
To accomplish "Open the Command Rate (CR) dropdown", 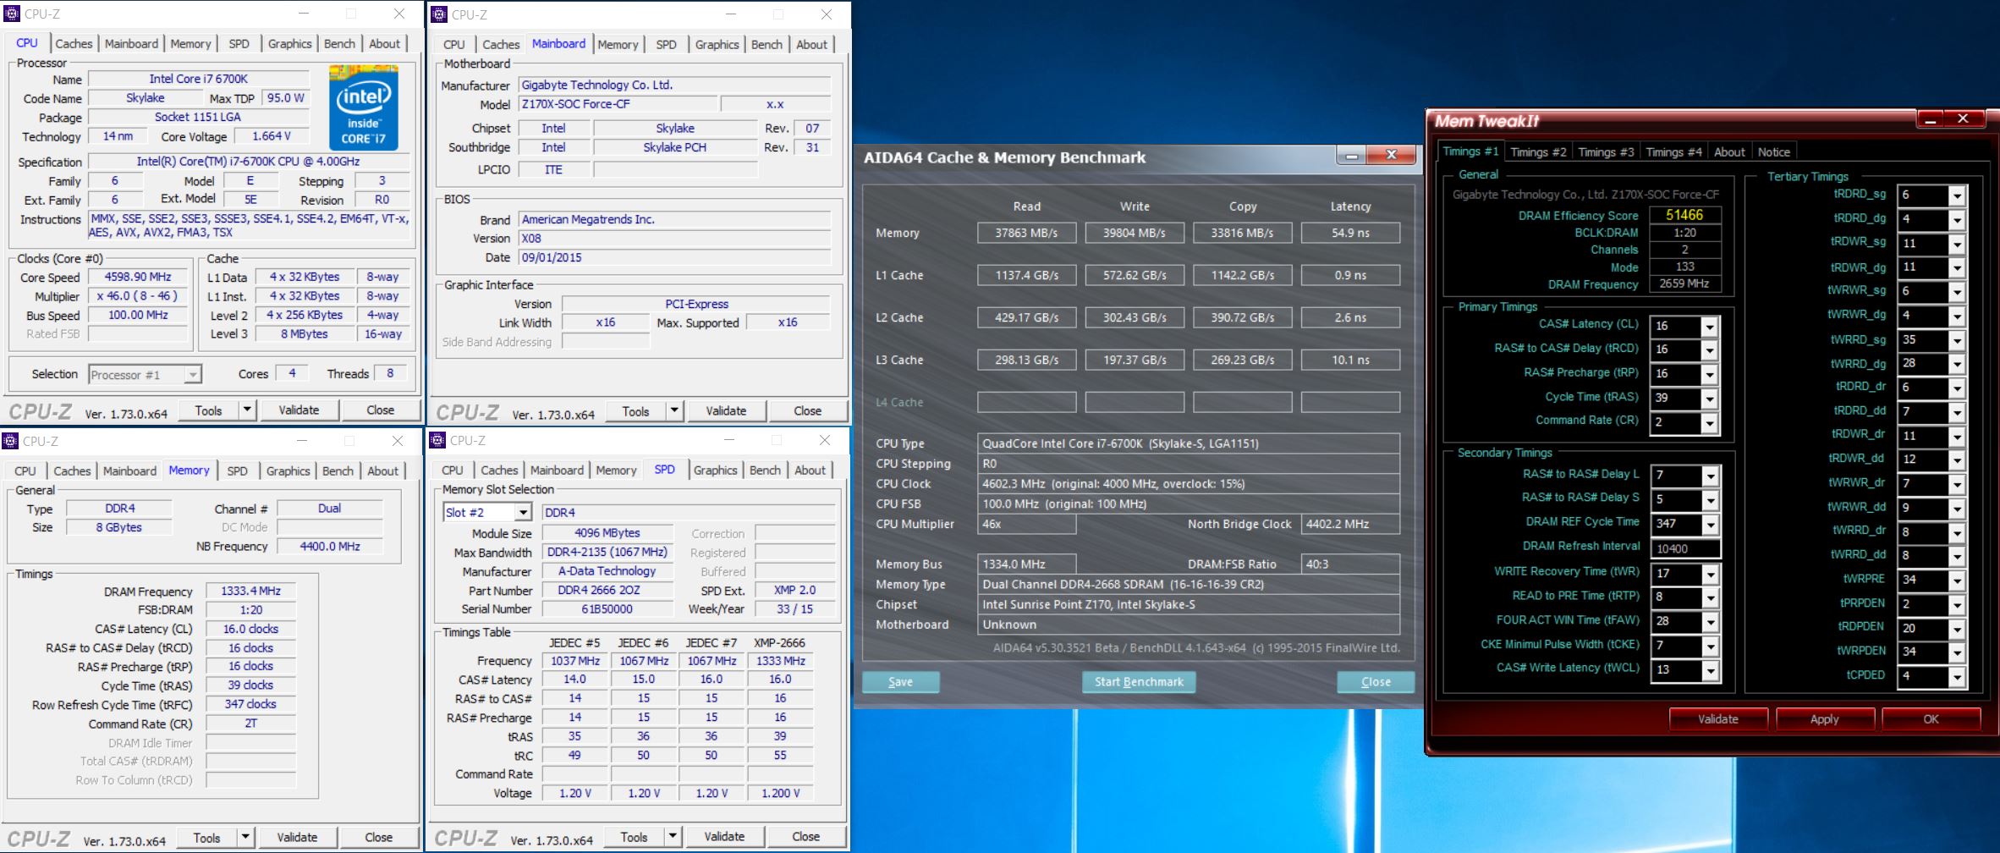I will tap(1710, 422).
